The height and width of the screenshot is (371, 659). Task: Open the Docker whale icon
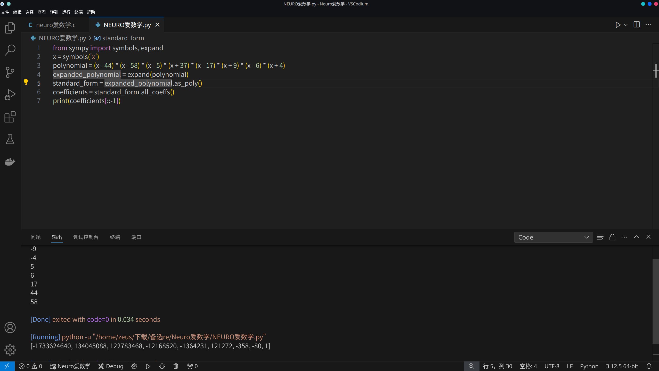pyautogui.click(x=10, y=162)
